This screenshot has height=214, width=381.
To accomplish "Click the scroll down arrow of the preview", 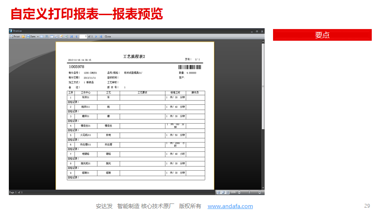I will pos(263,188).
